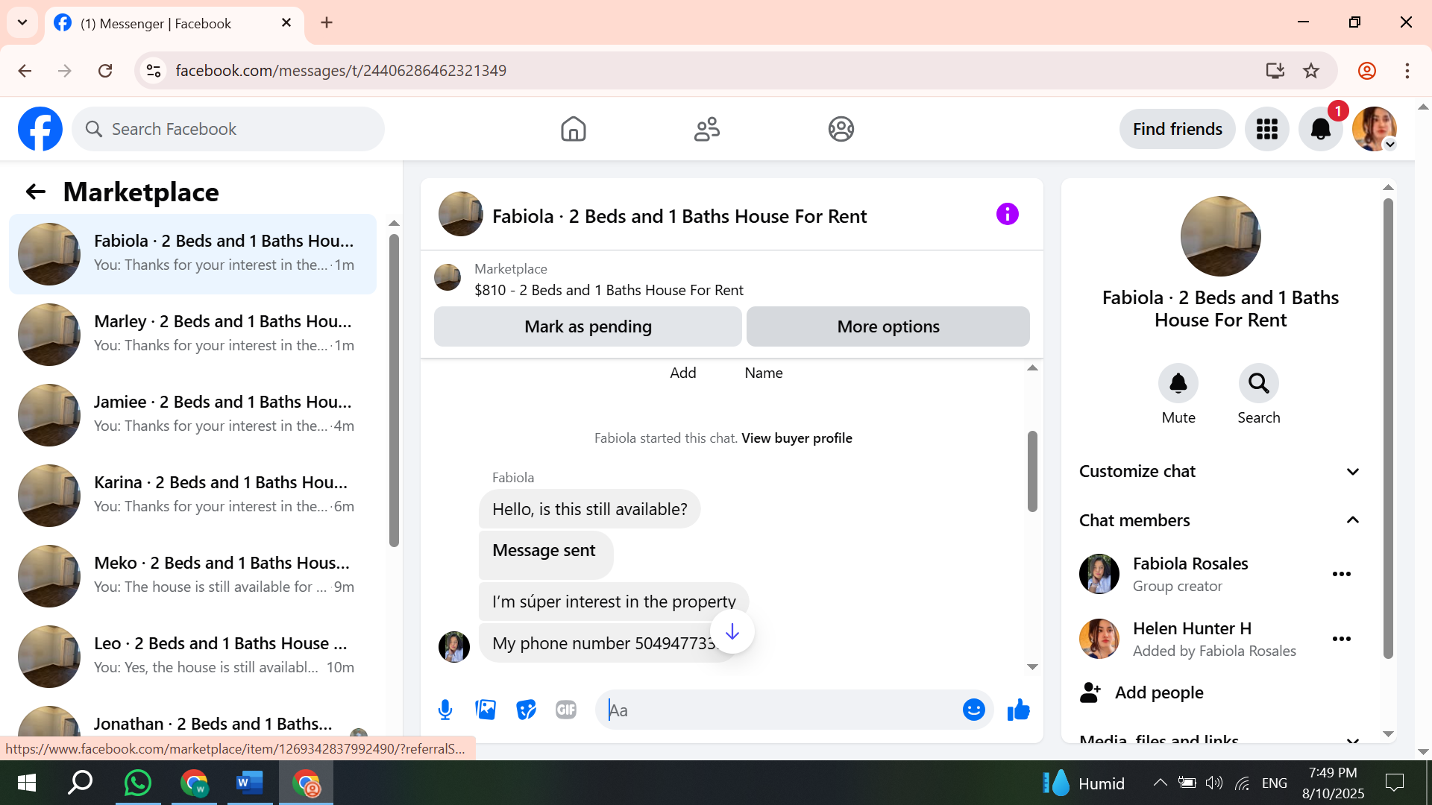
Task: Open Facebook notifications bell
Action: 1320,129
